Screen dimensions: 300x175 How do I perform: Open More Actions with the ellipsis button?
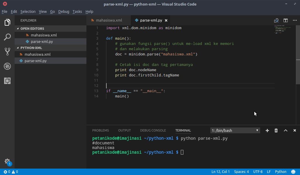(295, 20)
